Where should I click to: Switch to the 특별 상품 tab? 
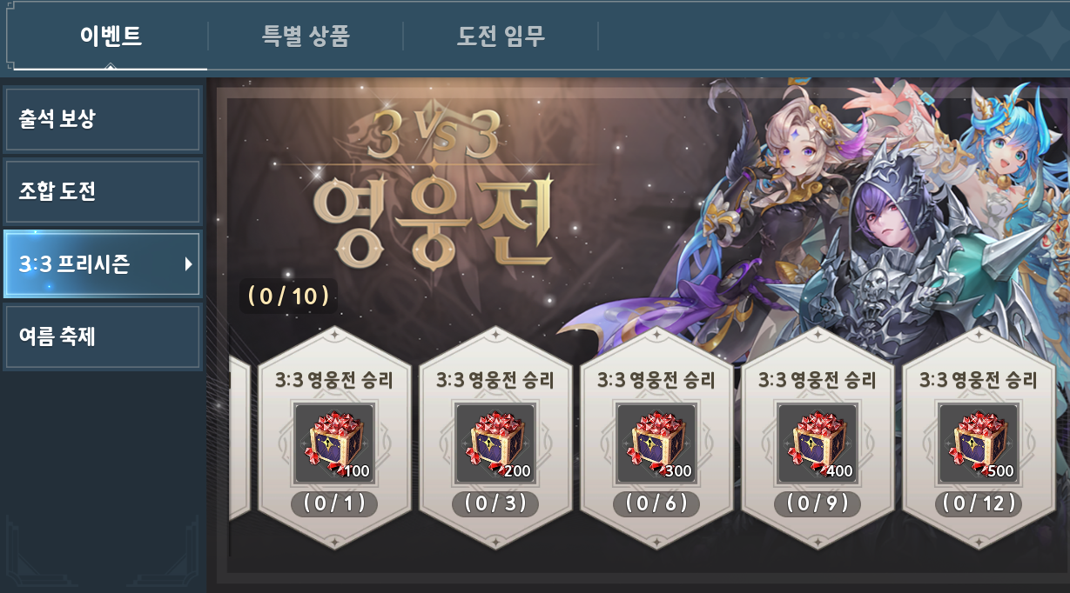point(306,37)
